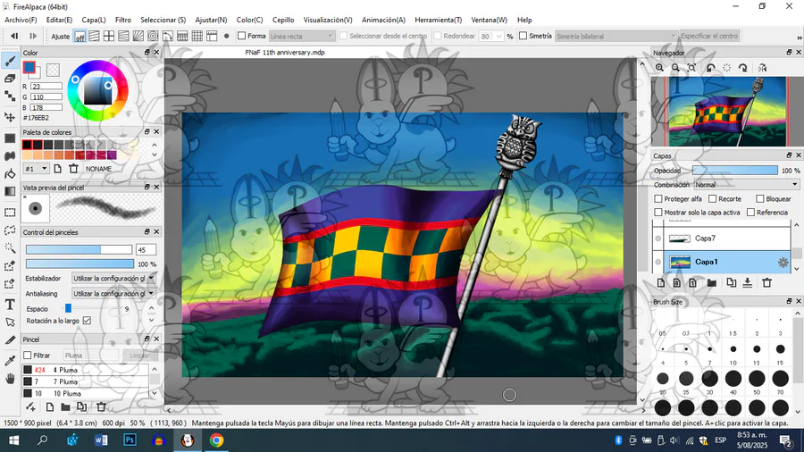Rotate canvas left in Navigator
Viewport: 804px width, 452px height.
(x=711, y=68)
